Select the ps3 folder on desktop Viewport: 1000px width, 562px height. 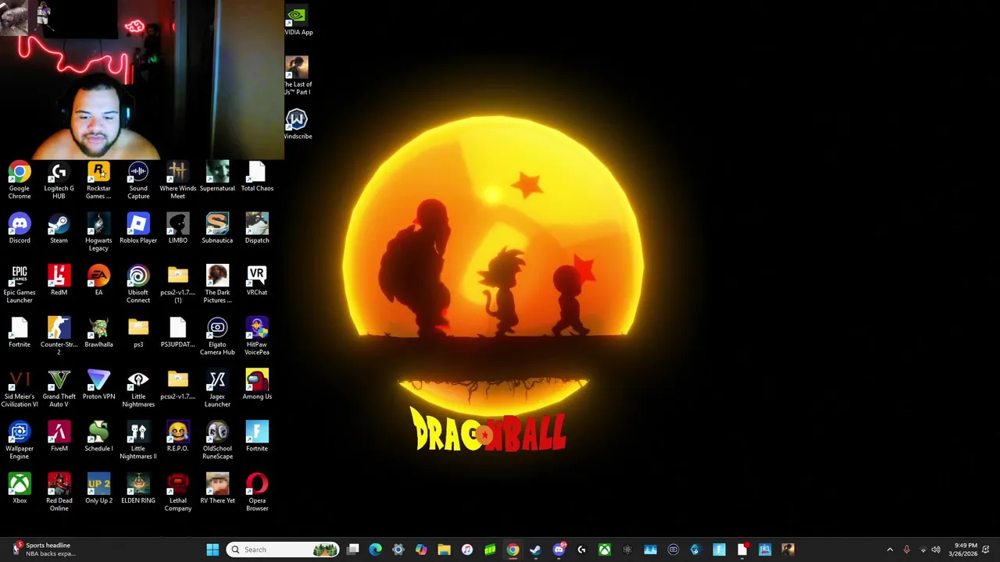pyautogui.click(x=138, y=333)
